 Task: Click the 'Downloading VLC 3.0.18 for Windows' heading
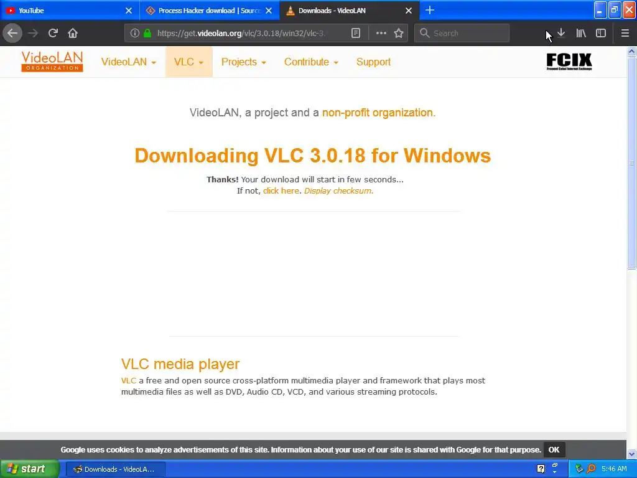[x=312, y=155]
